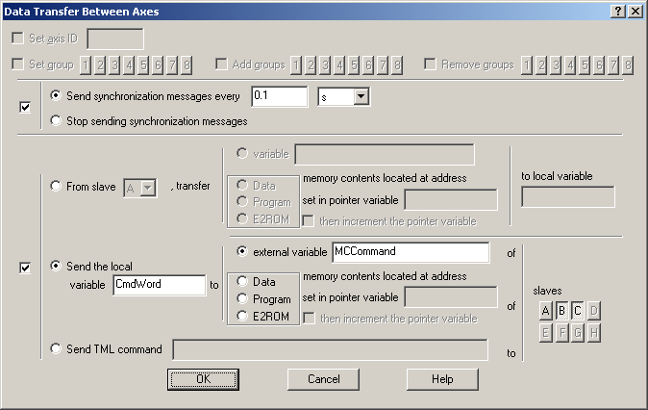Toggle slave A button
648x410 pixels.
click(x=546, y=310)
